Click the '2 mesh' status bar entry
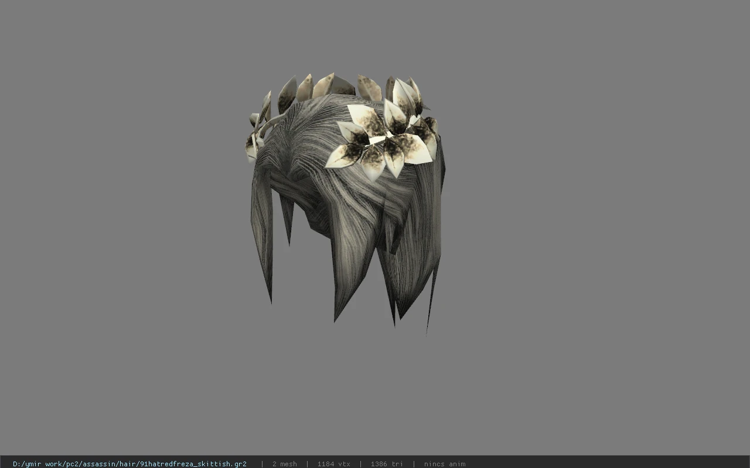This screenshot has height=468, width=750. click(x=284, y=464)
